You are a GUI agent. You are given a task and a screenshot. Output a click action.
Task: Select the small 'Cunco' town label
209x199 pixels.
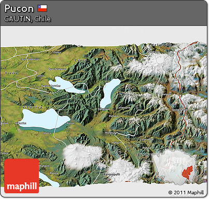(x=57, y=52)
